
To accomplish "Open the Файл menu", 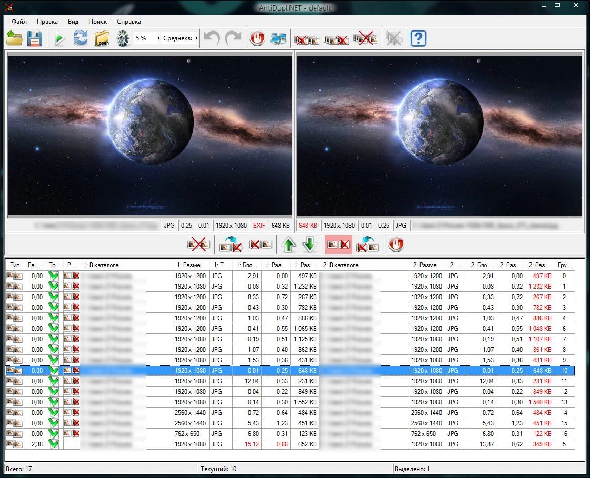I will coord(19,22).
